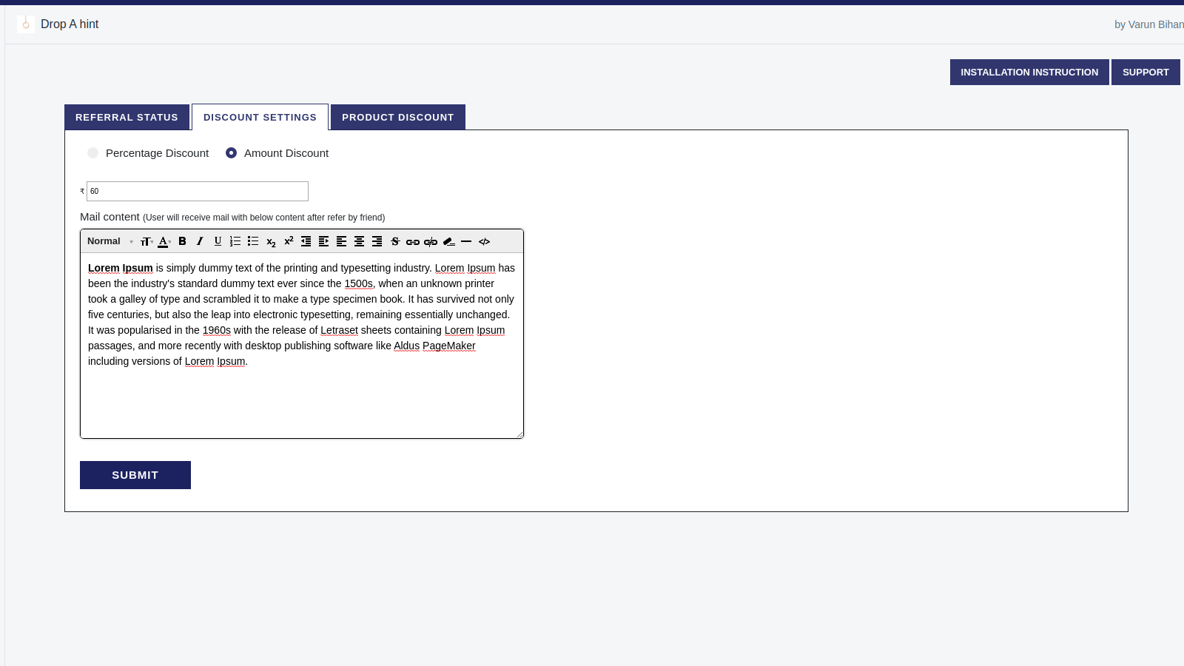Screen dimensions: 1184x666
Task: Insert a numbered list in the editor
Action: click(235, 241)
